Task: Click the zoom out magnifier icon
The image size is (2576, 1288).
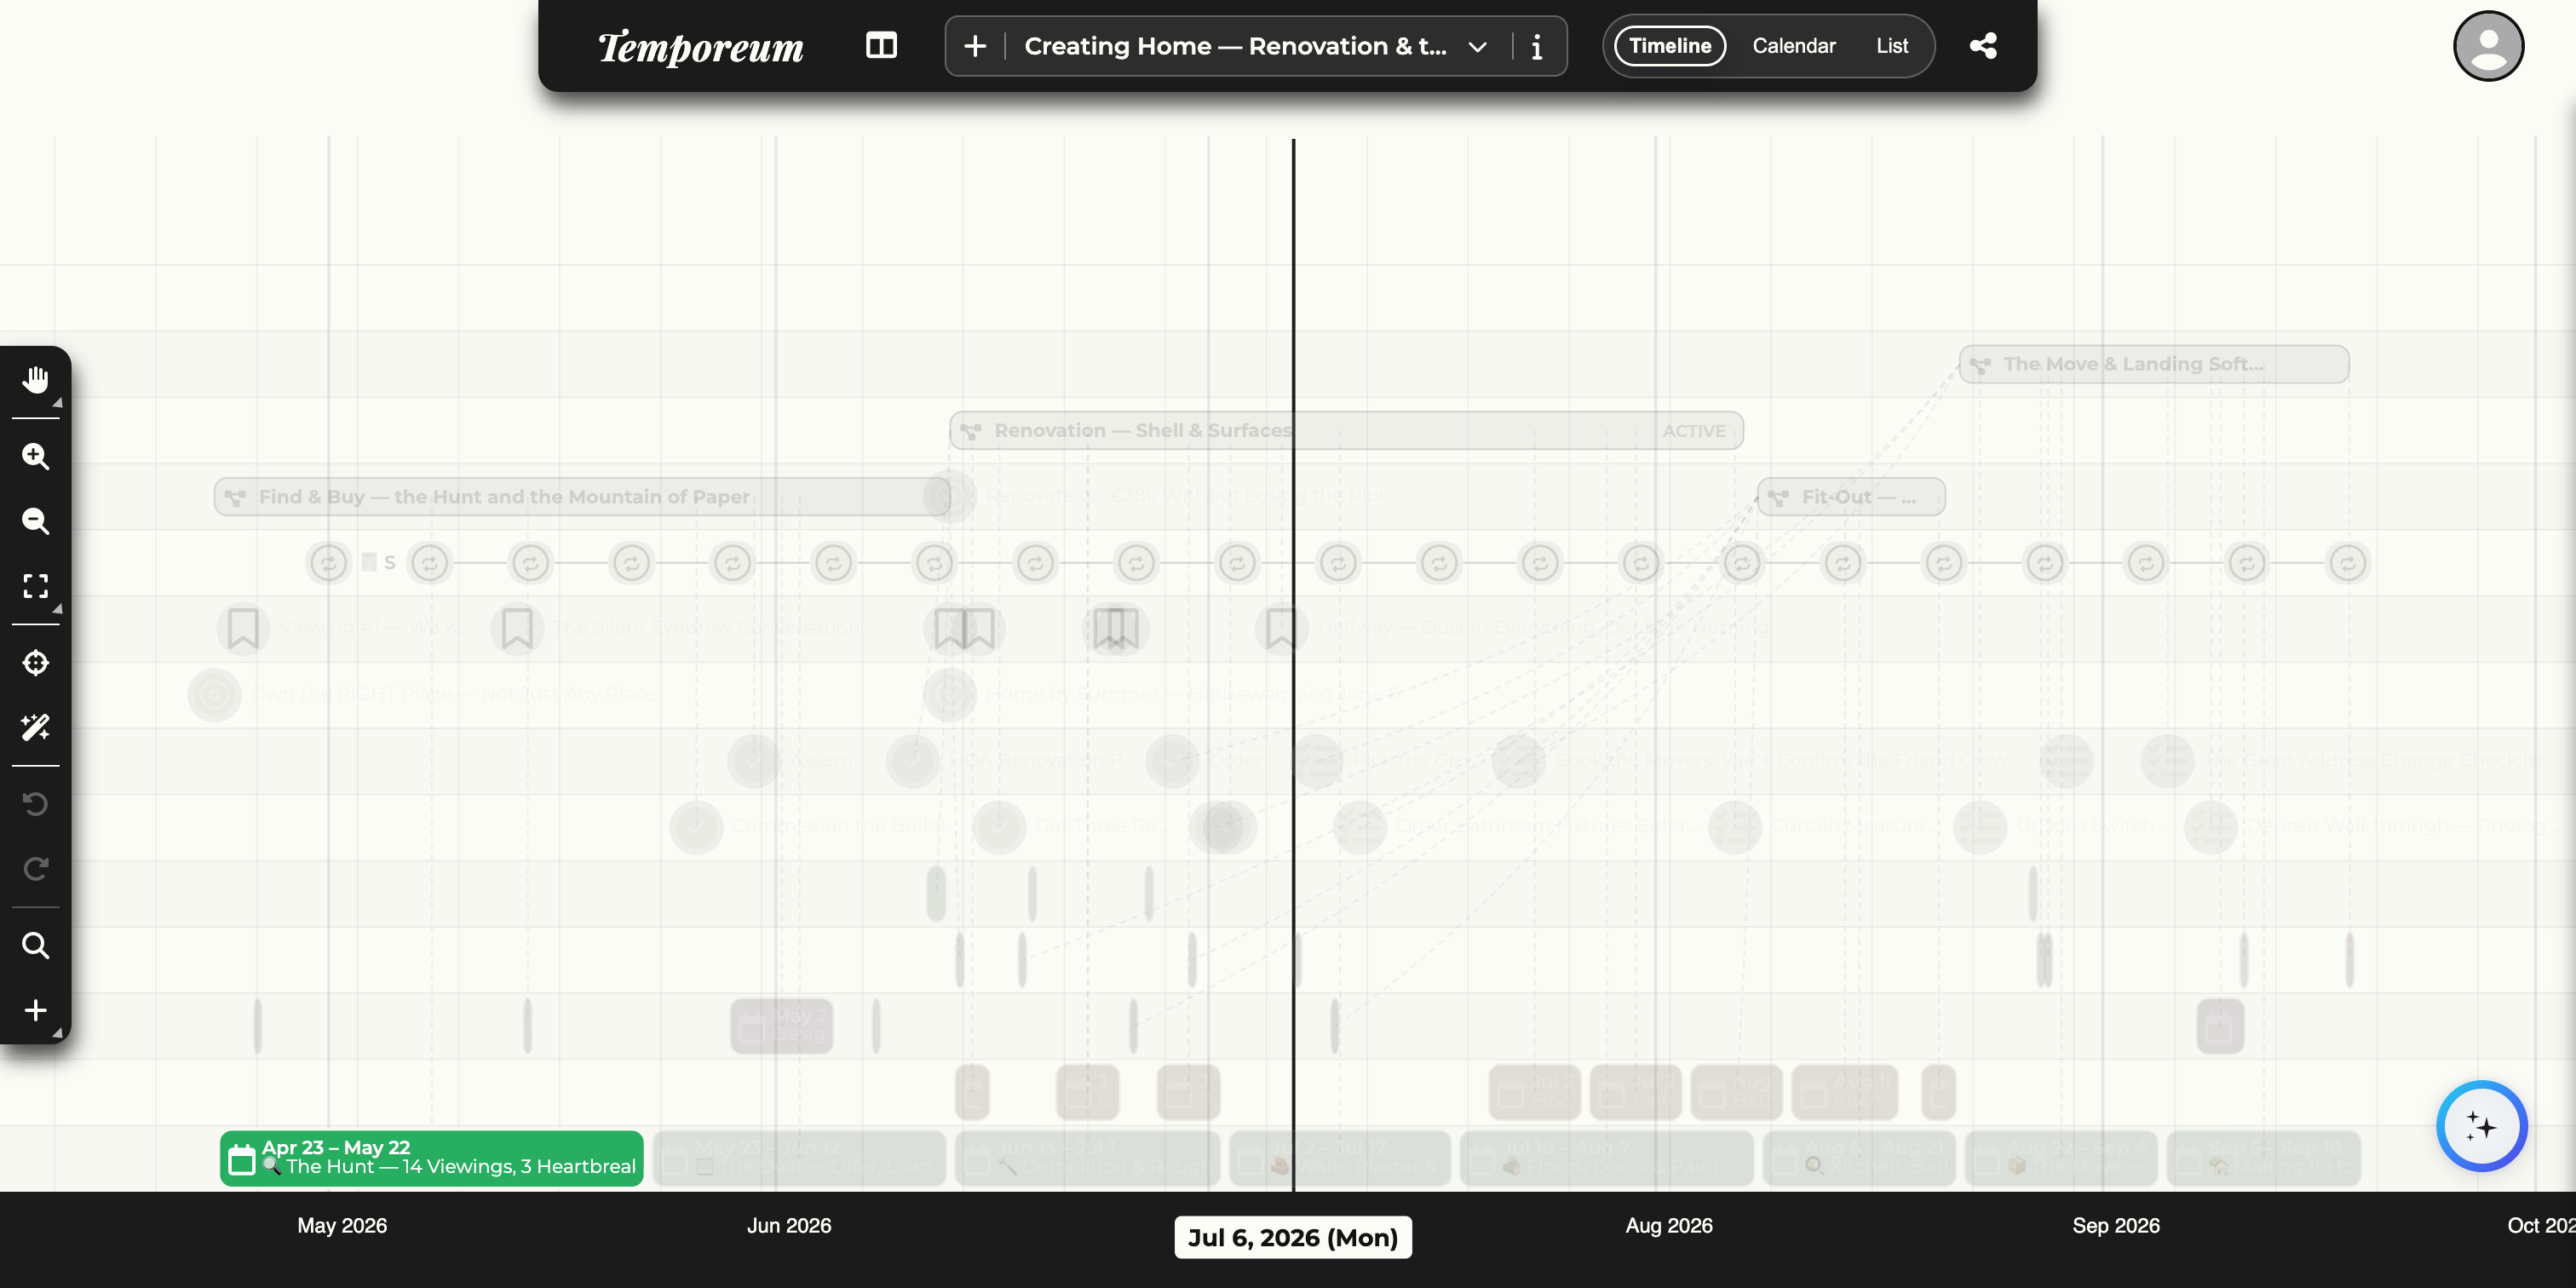Action: coord(36,521)
